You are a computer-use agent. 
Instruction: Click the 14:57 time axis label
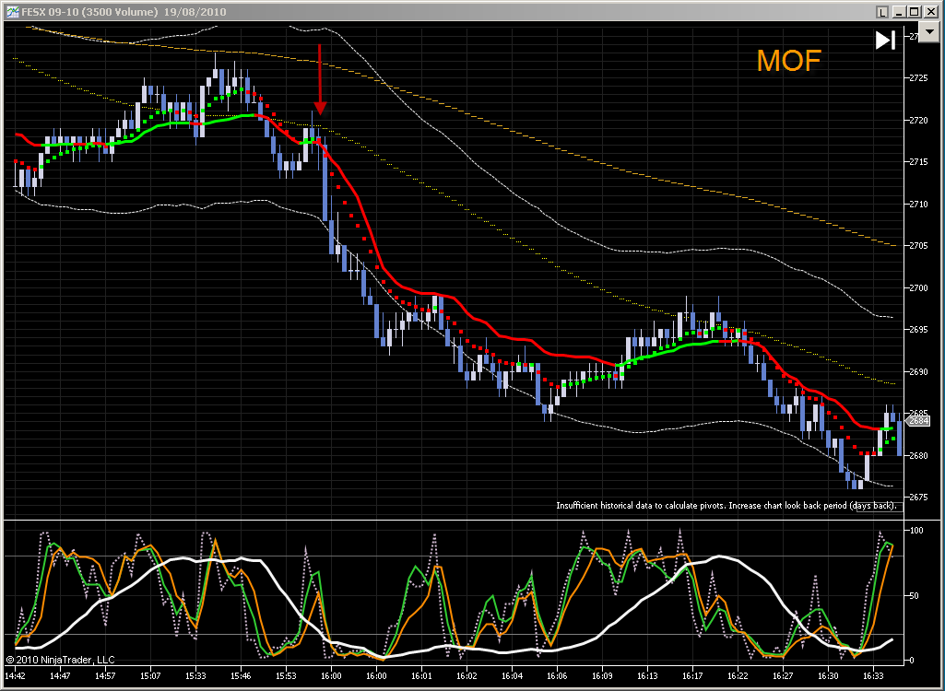click(105, 676)
